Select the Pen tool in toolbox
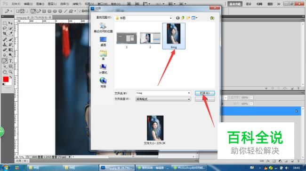 pos(5,61)
